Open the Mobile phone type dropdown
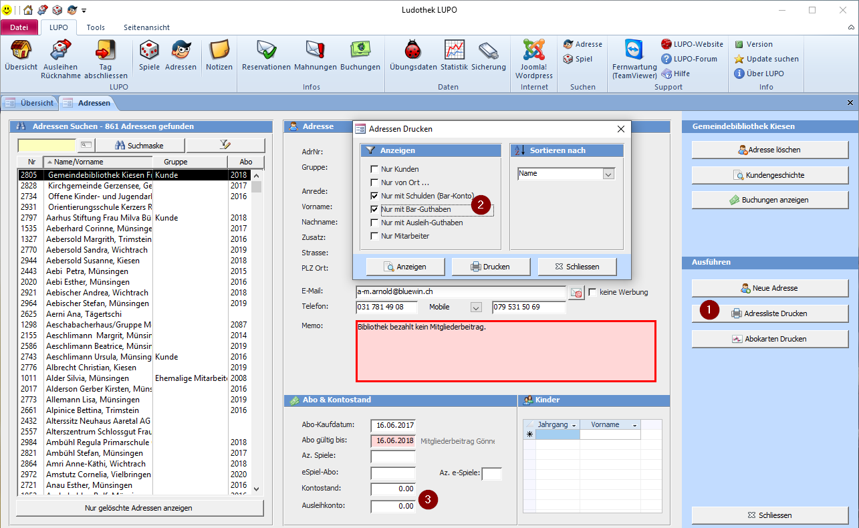This screenshot has width=859, height=528. pos(476,307)
